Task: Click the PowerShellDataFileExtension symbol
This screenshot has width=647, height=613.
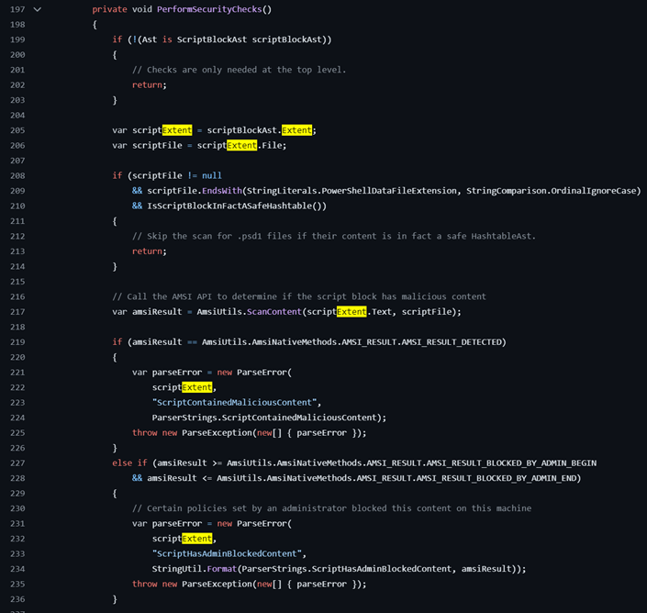Action: pyautogui.click(x=394, y=191)
